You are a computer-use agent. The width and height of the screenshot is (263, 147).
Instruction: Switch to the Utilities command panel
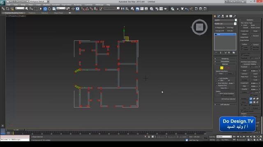[x=235, y=16]
